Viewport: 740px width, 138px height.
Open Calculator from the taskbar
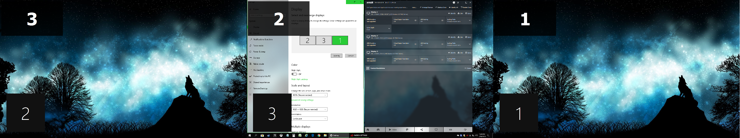(x=294, y=135)
